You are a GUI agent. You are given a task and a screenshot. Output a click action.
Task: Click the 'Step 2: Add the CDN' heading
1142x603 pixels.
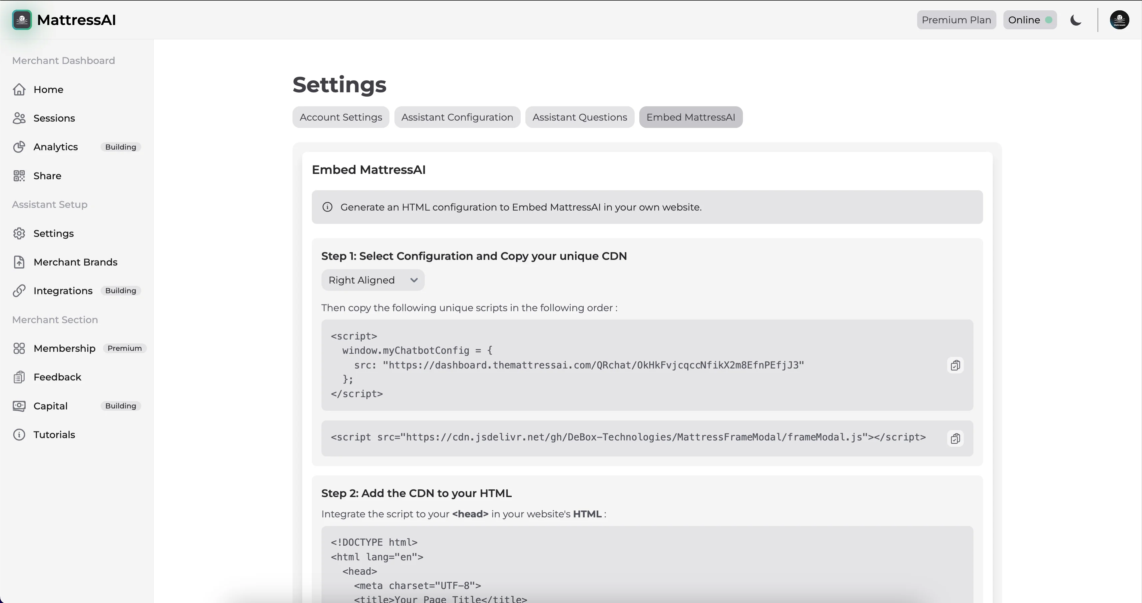[416, 493]
